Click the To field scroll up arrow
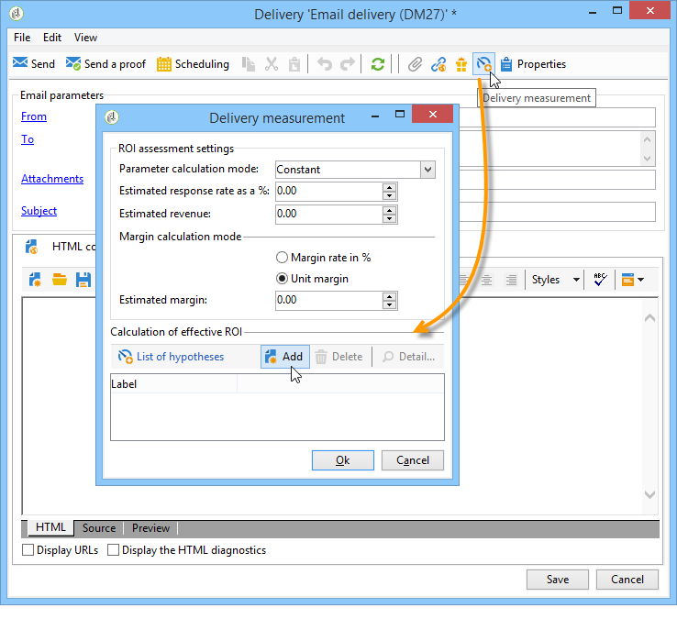Screen dimensions: 677x619 pos(647,139)
